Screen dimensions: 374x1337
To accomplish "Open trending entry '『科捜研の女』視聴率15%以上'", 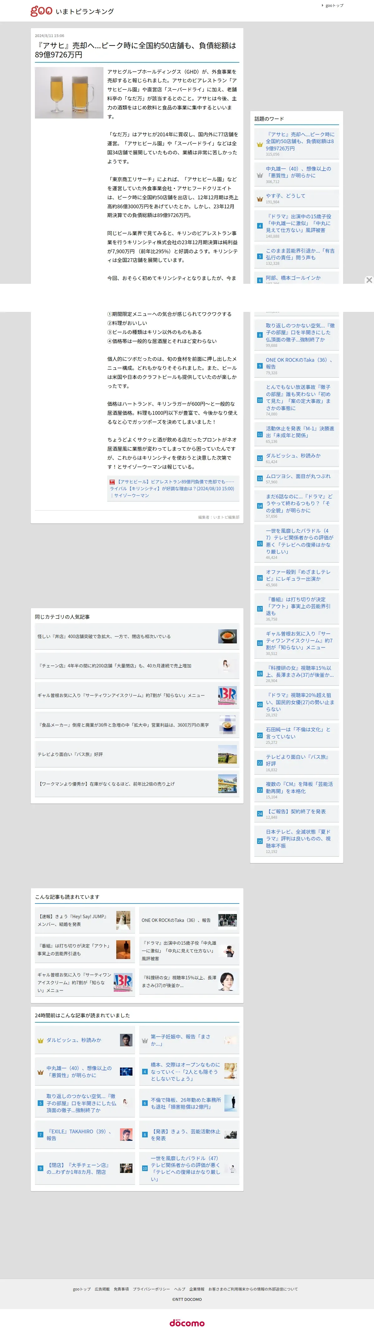I will 300,671.
